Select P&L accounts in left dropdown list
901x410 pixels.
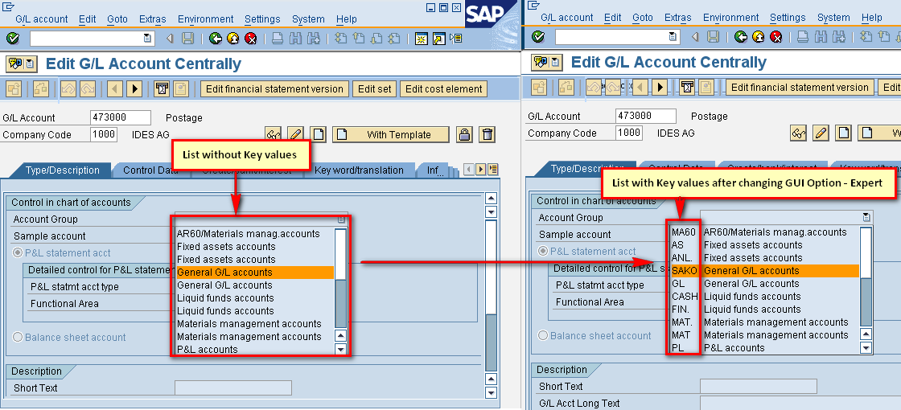tap(208, 350)
